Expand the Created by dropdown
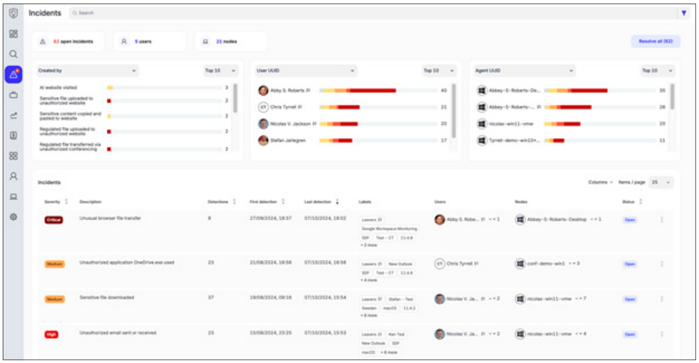 [87, 71]
